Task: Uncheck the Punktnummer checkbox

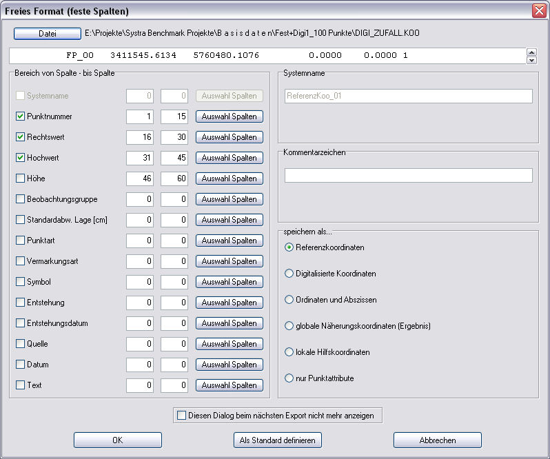Action: coord(21,116)
